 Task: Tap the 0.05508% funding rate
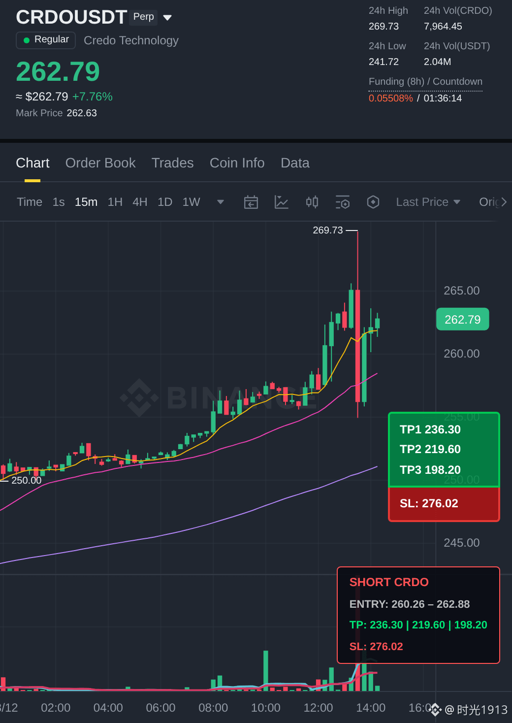(391, 98)
